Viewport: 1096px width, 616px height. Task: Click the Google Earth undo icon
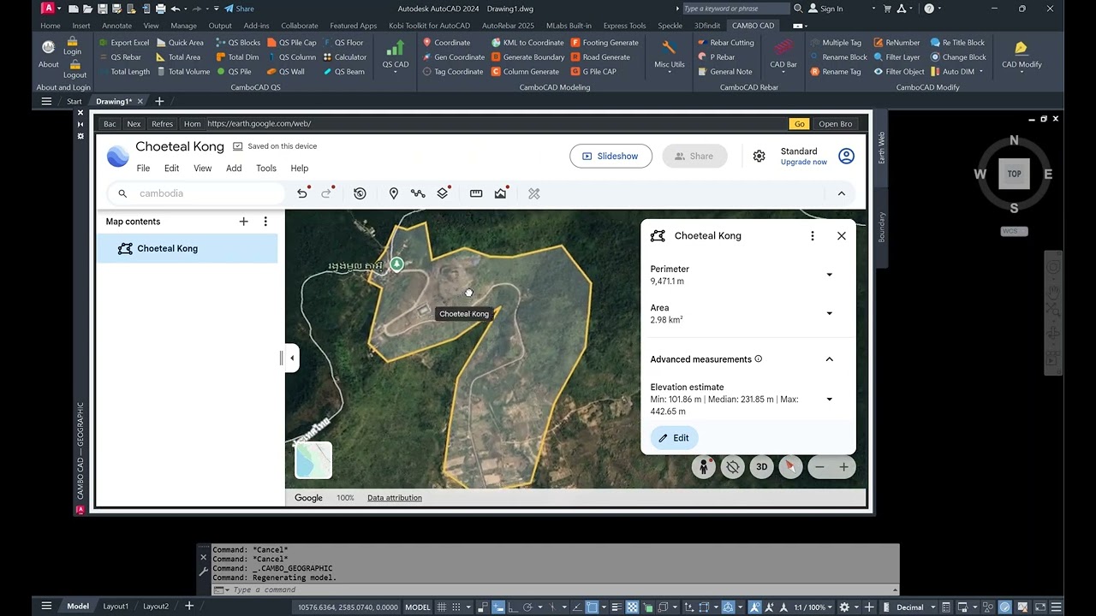coord(301,193)
